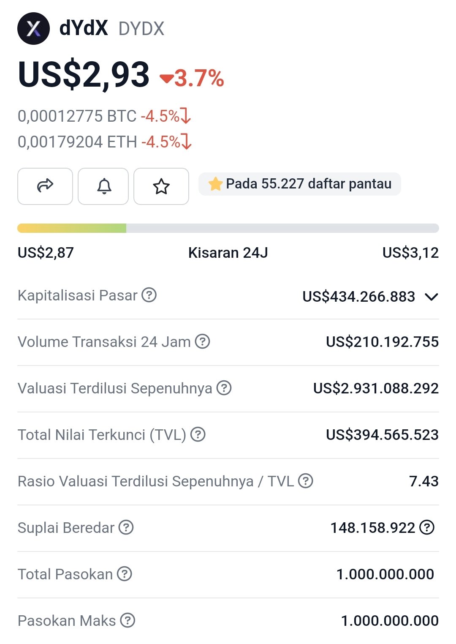This screenshot has width=456, height=644.
Task: Tap the share arrow button
Action: pos(45,186)
